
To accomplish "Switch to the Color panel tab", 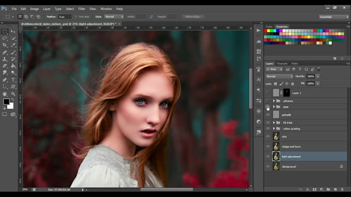I will pyautogui.click(x=269, y=27).
